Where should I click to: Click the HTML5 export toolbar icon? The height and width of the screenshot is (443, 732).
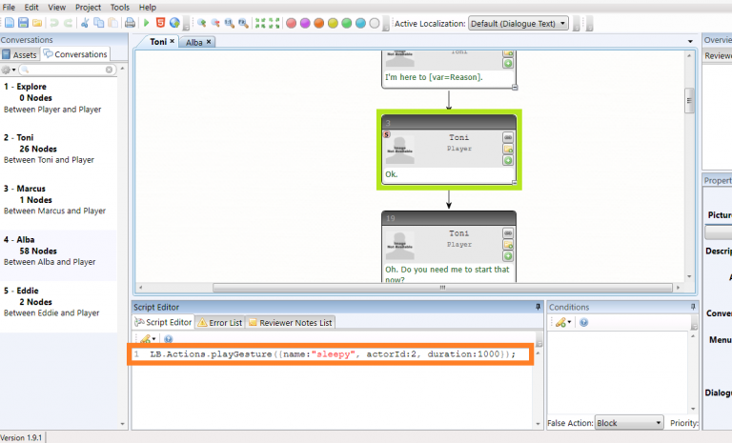click(160, 23)
